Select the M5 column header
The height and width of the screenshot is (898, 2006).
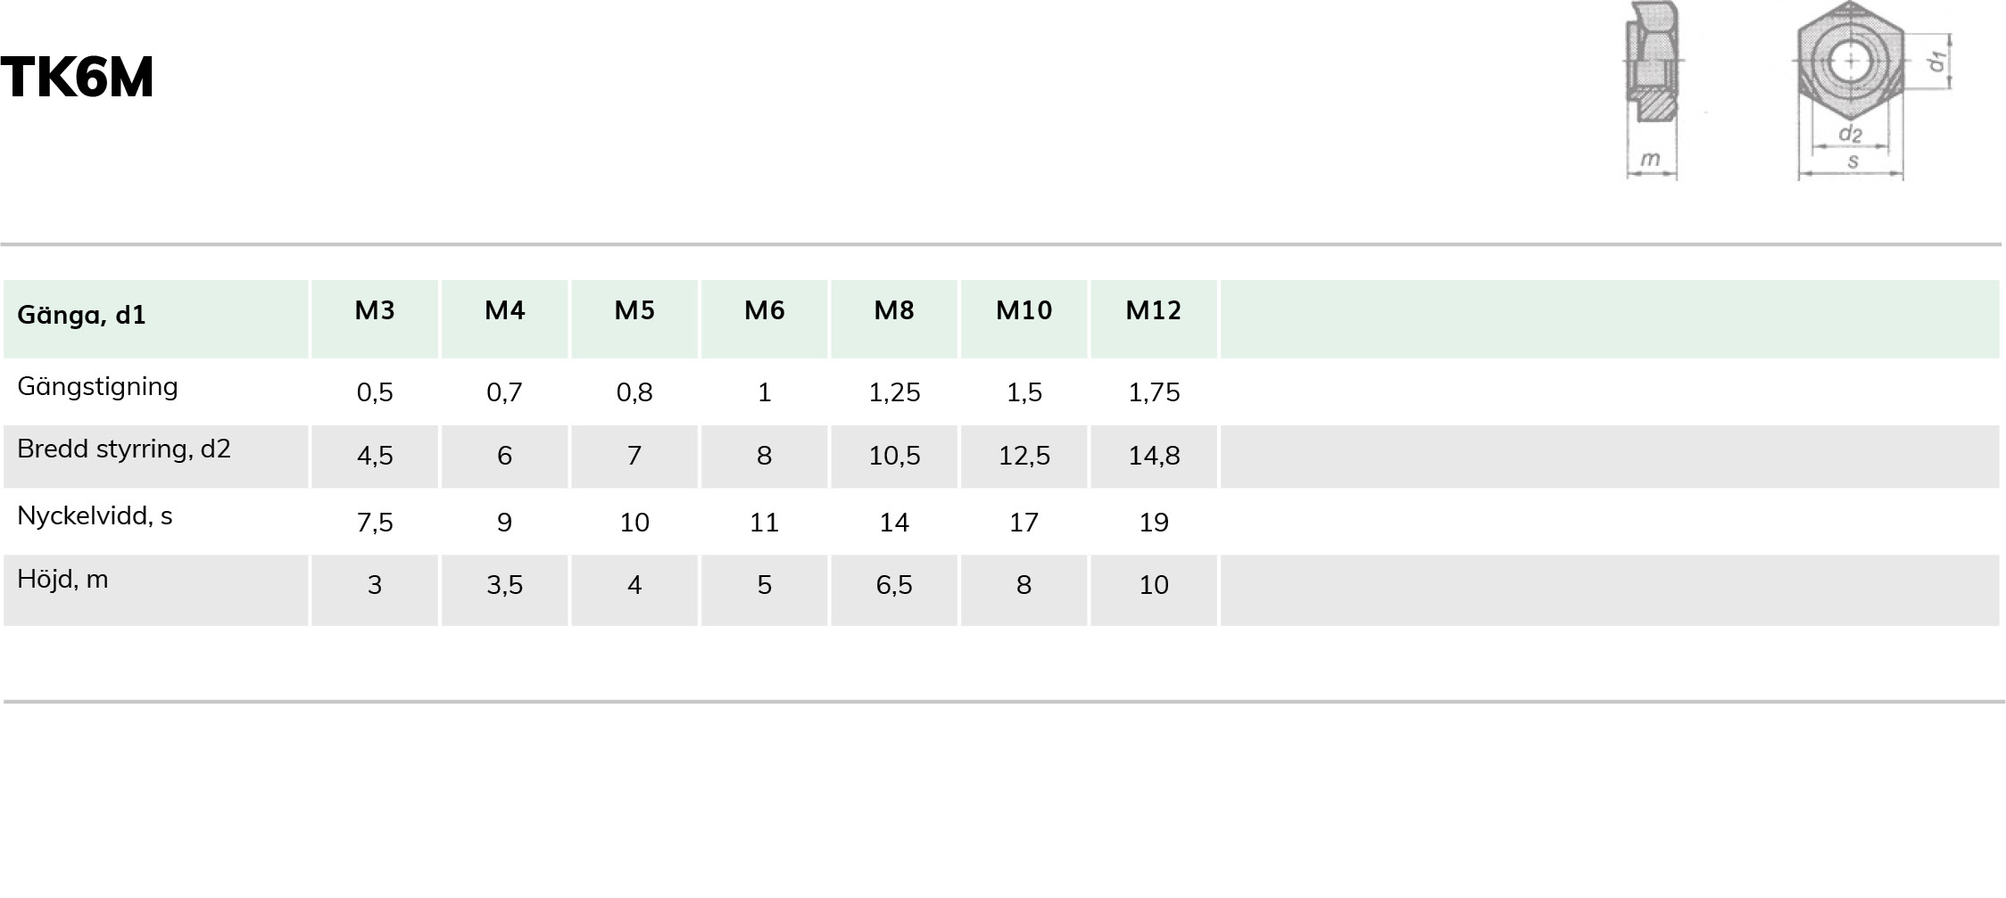point(634,310)
